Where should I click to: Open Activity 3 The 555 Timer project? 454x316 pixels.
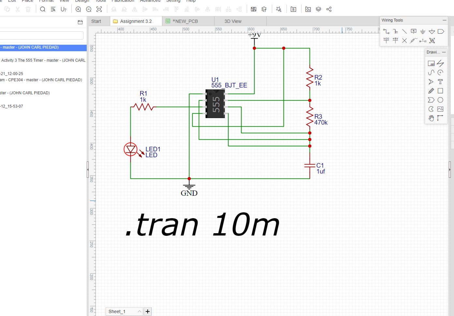pos(43,60)
